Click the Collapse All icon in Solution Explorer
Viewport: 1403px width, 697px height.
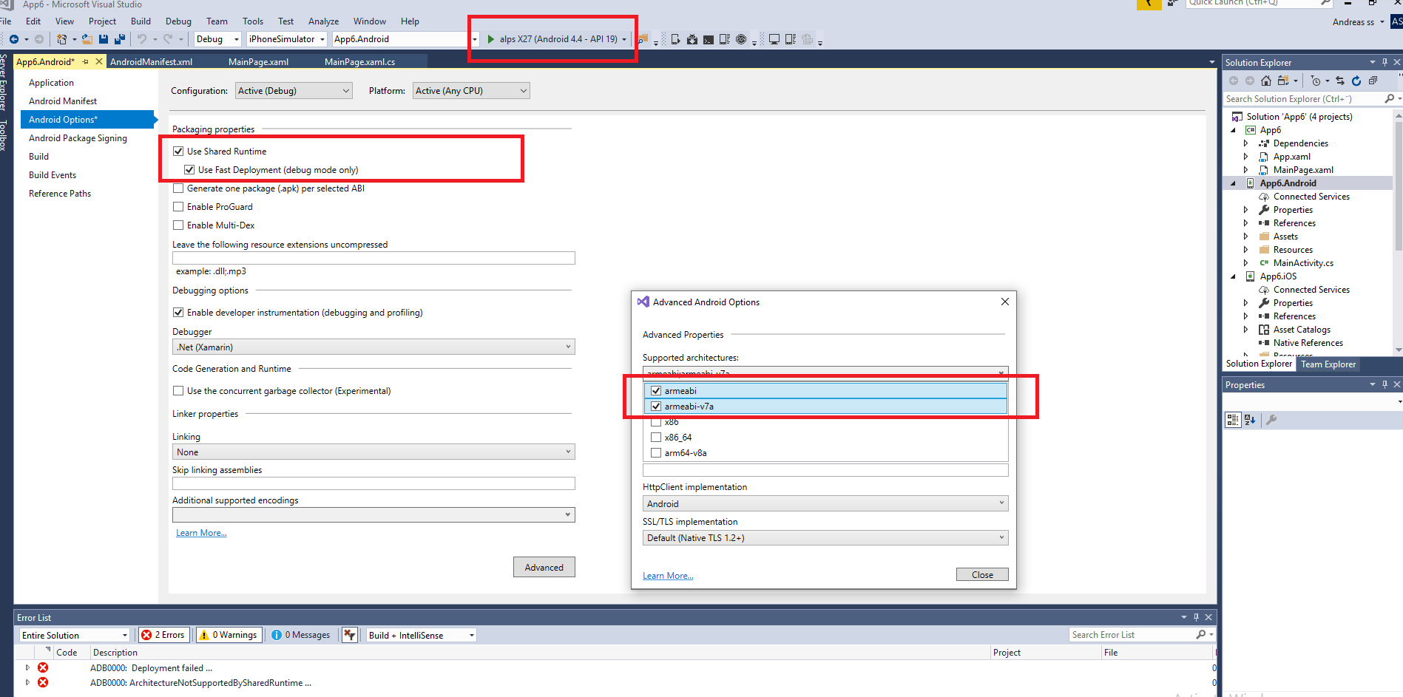pyautogui.click(x=1373, y=81)
